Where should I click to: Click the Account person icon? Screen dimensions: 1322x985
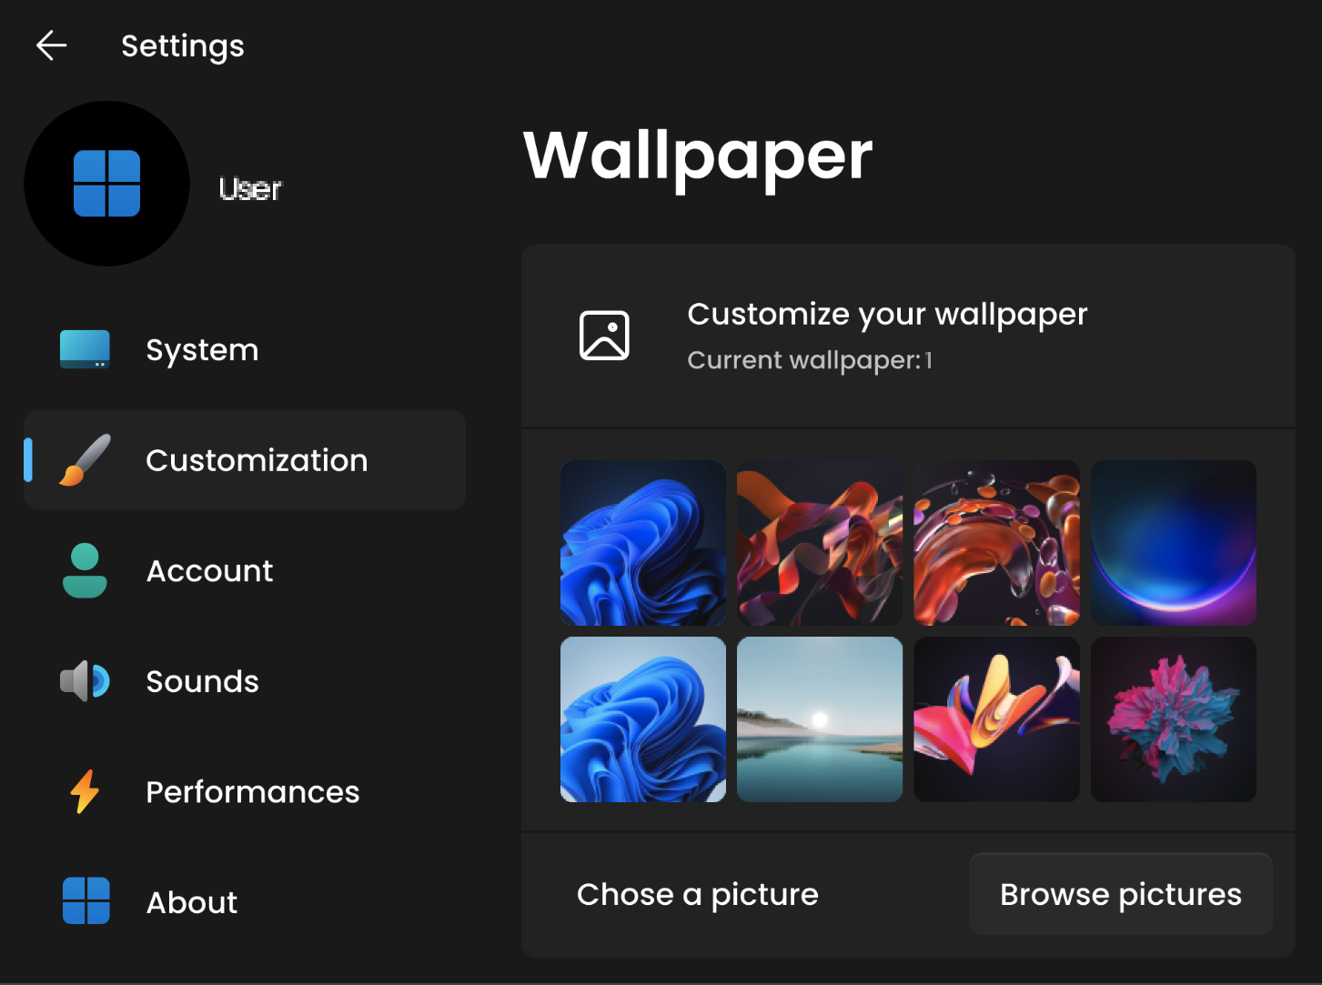click(x=85, y=571)
